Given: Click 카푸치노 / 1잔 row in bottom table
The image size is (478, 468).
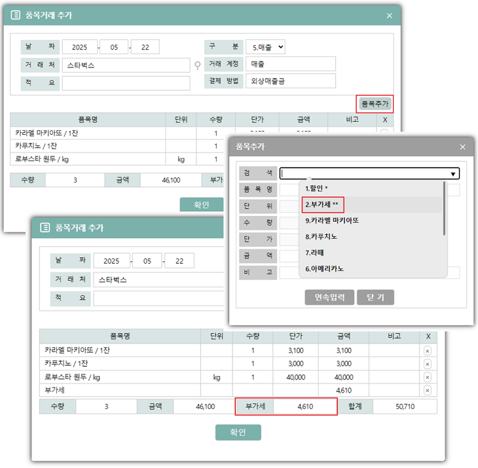Looking at the screenshot, I should click(x=238, y=364).
